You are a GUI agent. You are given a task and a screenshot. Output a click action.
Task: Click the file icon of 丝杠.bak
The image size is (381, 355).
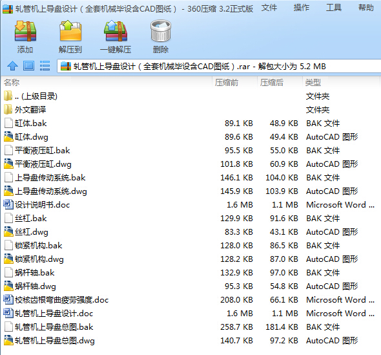coord(8,219)
